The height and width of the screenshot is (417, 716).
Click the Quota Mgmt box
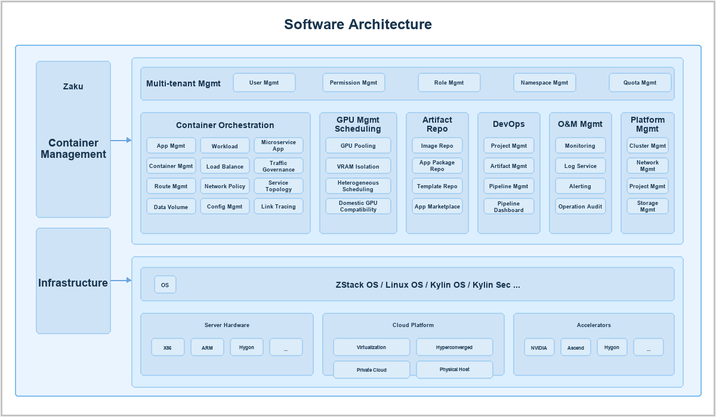click(x=640, y=83)
